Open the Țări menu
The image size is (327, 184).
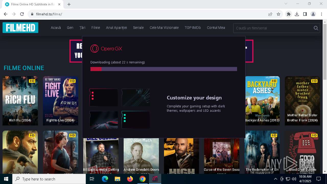click(x=82, y=28)
